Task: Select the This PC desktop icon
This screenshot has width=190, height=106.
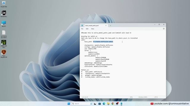Action: point(4,24)
